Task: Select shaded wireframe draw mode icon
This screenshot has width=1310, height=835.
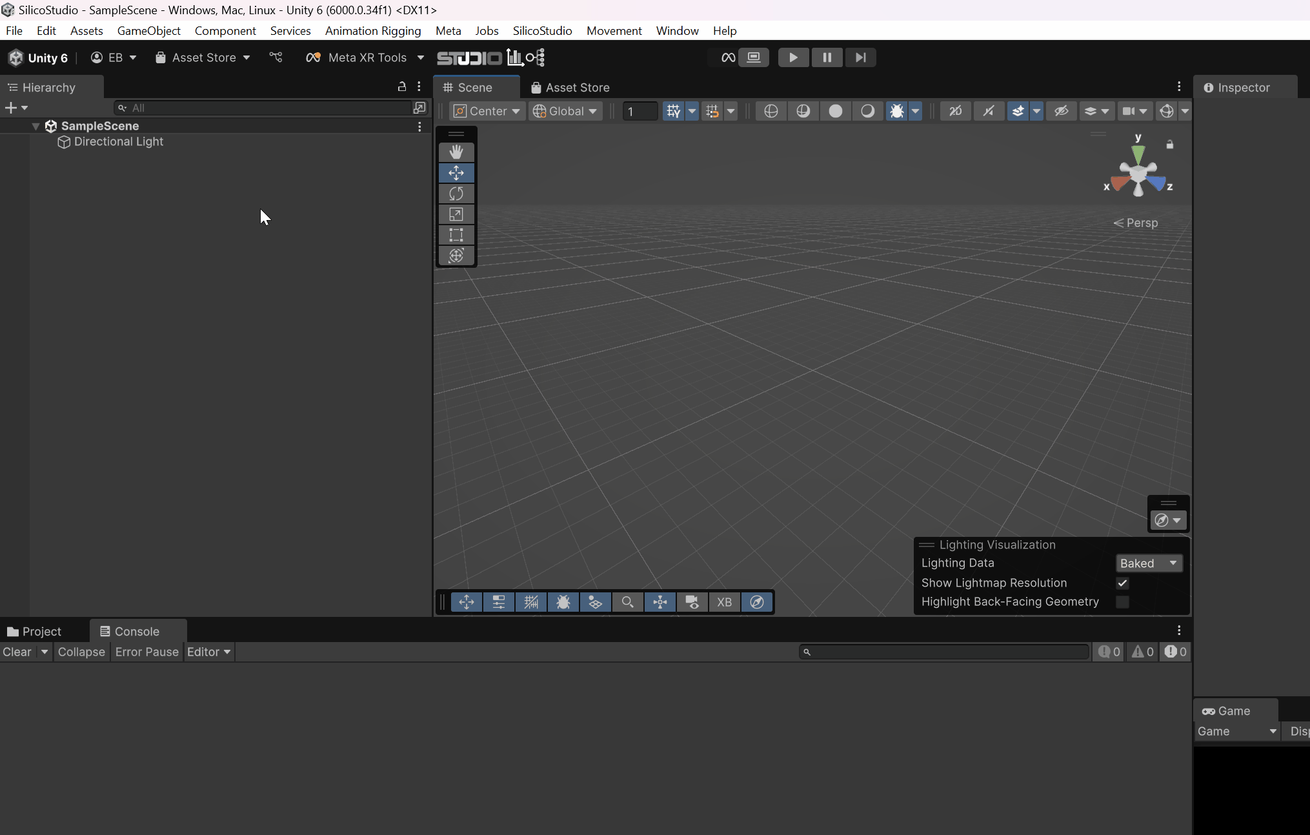Action: coord(803,111)
